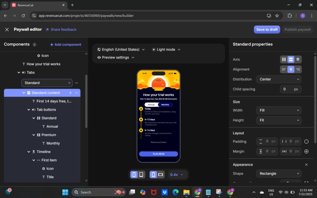317x198 pixels.
Task: Collapse the Tabs component
Action: [19, 72]
